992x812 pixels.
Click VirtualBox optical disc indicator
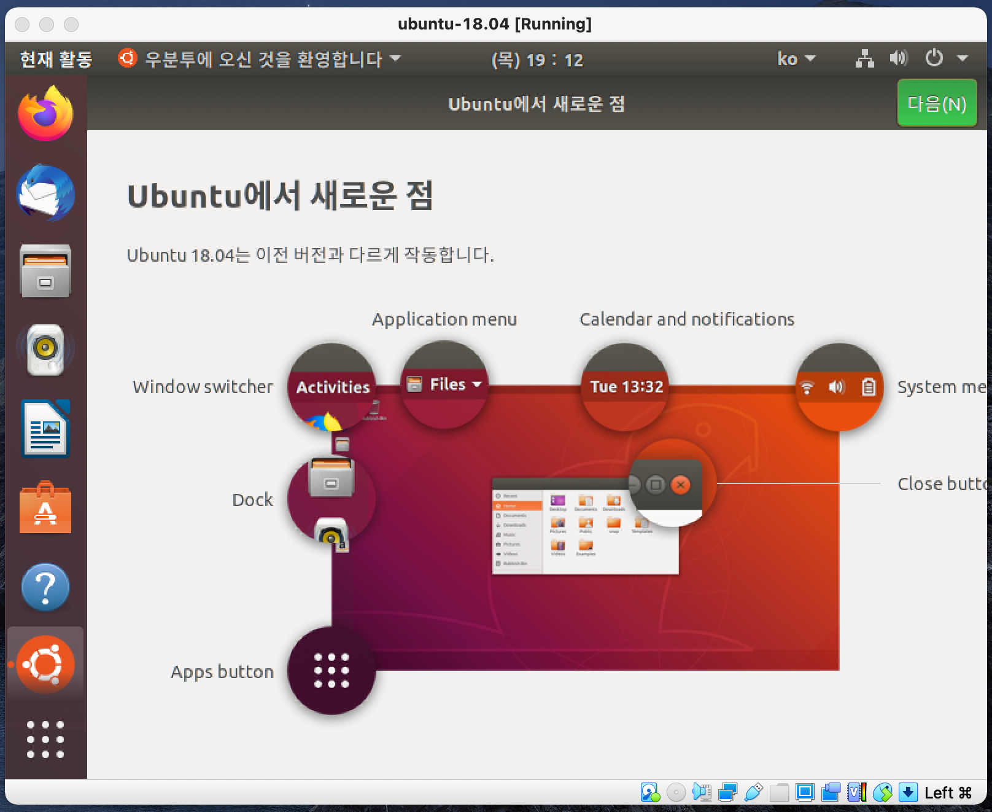[676, 792]
